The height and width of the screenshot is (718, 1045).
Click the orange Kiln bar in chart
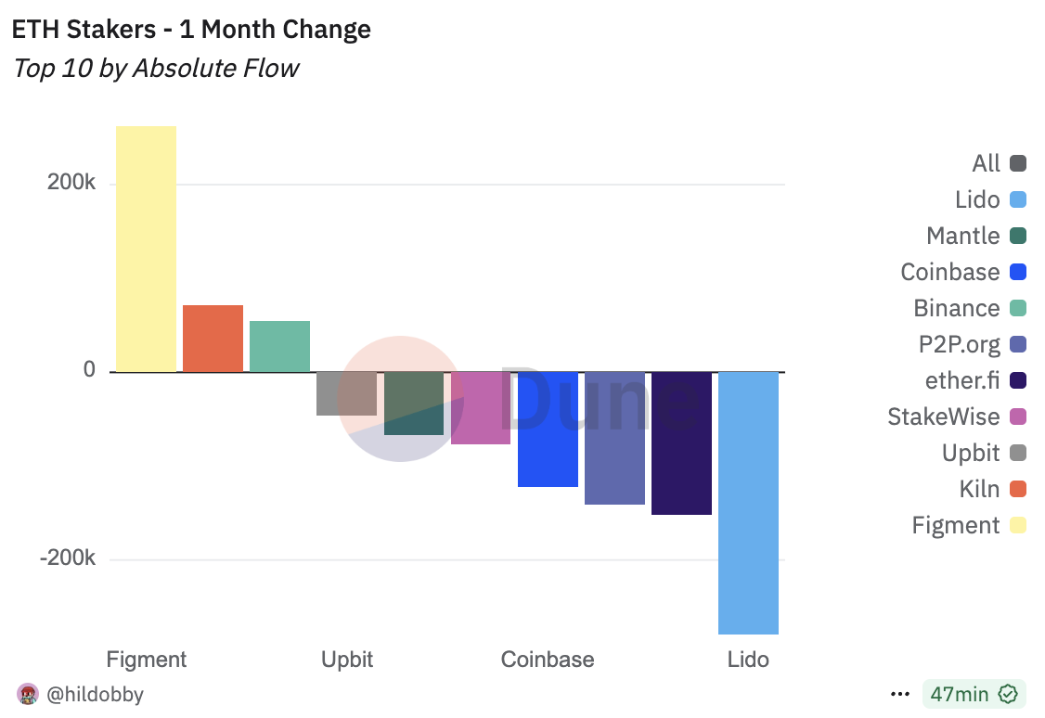[x=213, y=339]
